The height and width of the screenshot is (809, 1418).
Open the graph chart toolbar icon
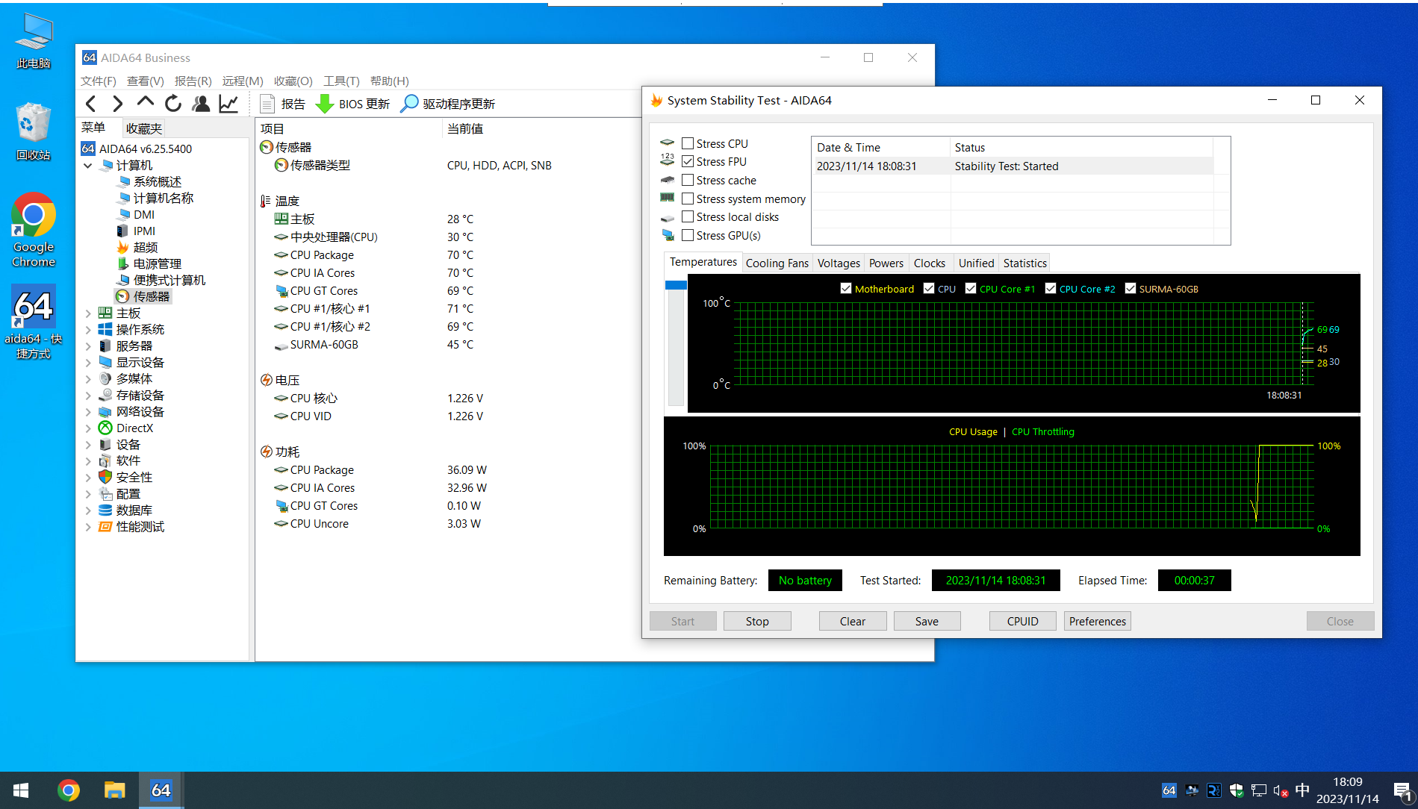click(228, 104)
